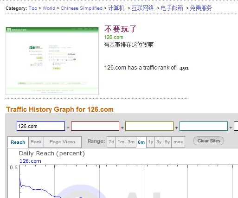Focus the teal-bordered empty site input field
Image resolution: width=238 pixels, height=198 pixels.
tap(204, 126)
